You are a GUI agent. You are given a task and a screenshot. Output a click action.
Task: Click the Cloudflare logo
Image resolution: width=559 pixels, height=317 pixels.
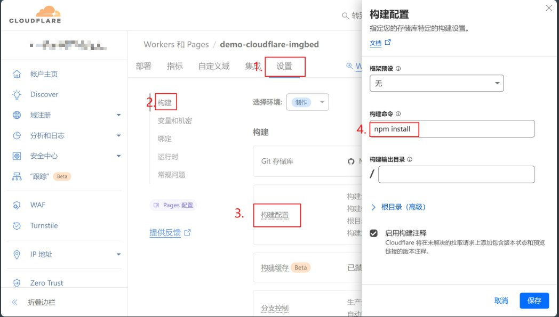pos(35,14)
